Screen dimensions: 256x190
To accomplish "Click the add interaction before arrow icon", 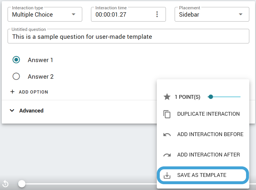I will coord(167,135).
